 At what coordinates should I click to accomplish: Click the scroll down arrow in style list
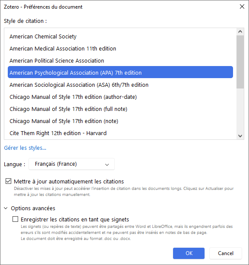coord(240,136)
